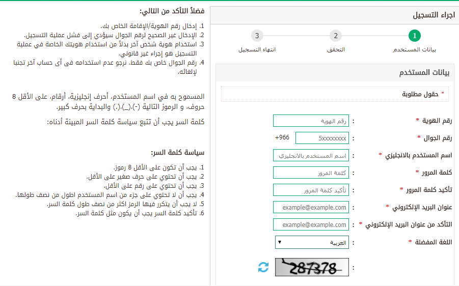
Task: Select step 3 circle انتهاء التسجيل
Action: coord(257,36)
